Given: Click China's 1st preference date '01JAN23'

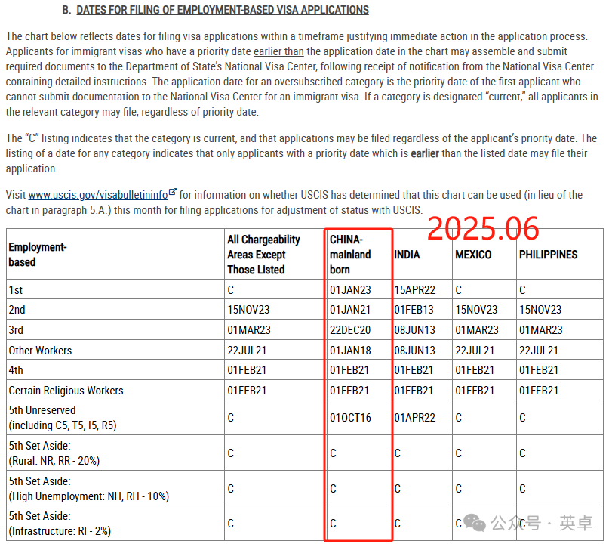Looking at the screenshot, I should [x=350, y=290].
